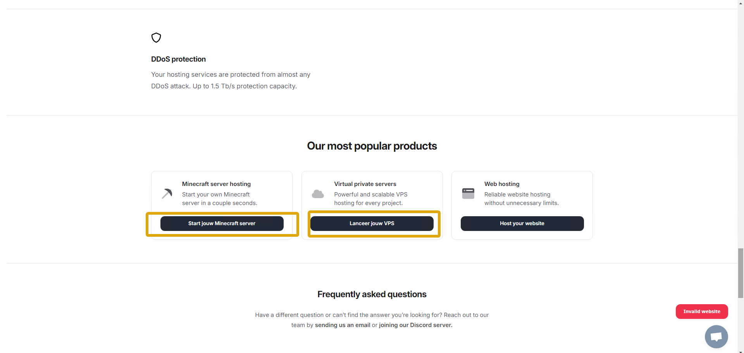This screenshot has width=744, height=353.
Task: Click the cloud icon for virtual private servers
Action: 318,194
